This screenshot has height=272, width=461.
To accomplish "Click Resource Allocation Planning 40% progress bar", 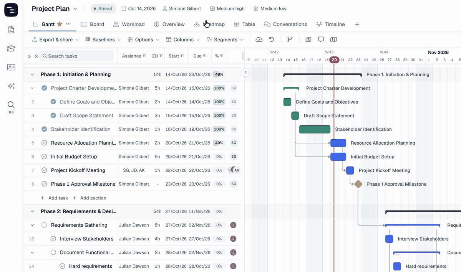I will click(x=219, y=143).
